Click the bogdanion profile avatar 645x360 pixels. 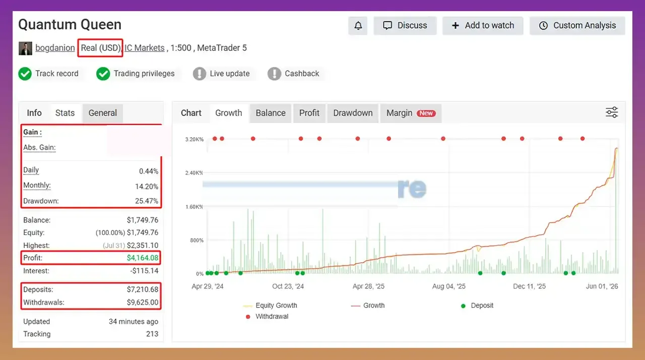25,48
